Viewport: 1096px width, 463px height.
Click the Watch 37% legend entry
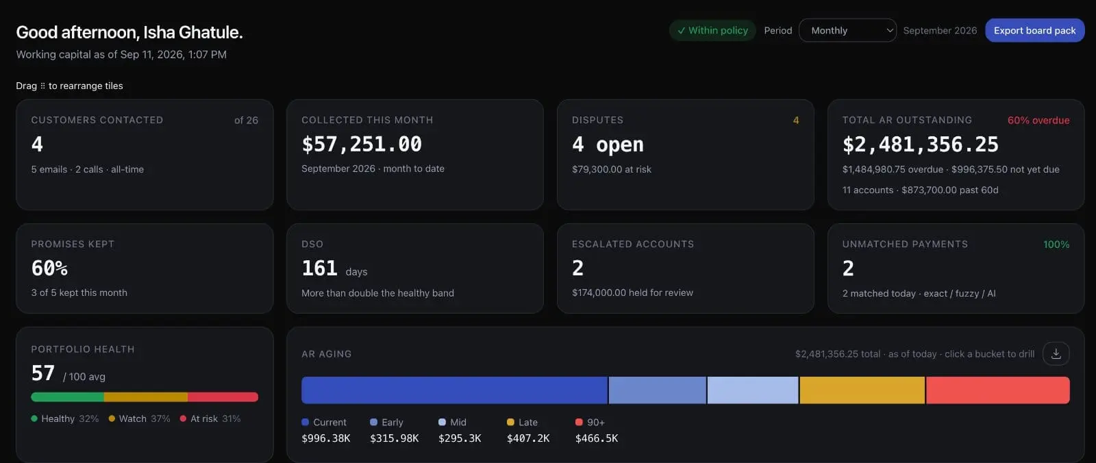(139, 418)
